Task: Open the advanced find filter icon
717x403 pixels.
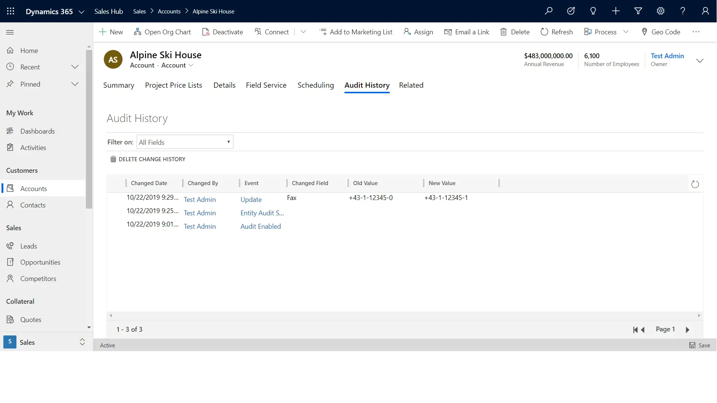Action: pos(638,11)
